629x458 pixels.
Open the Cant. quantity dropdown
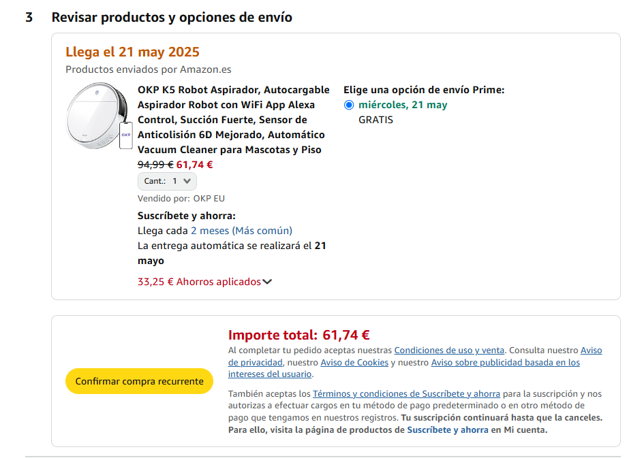(x=167, y=181)
